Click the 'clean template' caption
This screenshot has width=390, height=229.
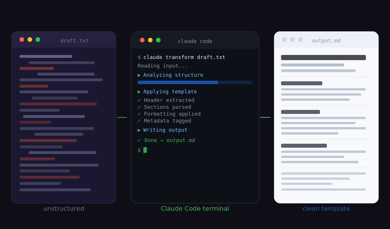(x=326, y=209)
